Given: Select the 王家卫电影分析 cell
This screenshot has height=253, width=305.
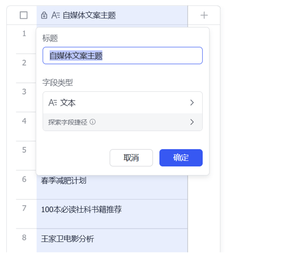Looking at the screenshot, I should [x=112, y=241].
